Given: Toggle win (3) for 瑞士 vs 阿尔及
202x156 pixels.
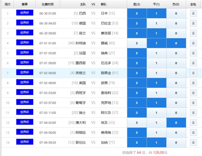Looking at the screenshot, I should [x=137, y=113].
